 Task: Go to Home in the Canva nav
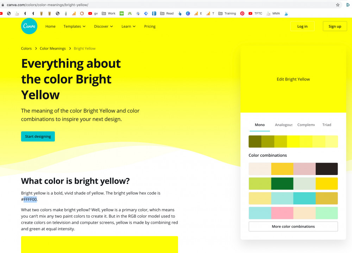[x=50, y=26]
